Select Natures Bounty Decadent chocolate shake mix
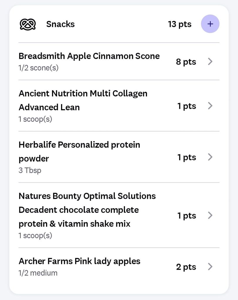238x300 pixels. coord(87,210)
